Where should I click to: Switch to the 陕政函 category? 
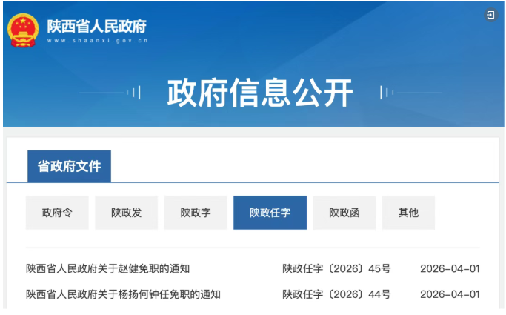pyautogui.click(x=344, y=213)
